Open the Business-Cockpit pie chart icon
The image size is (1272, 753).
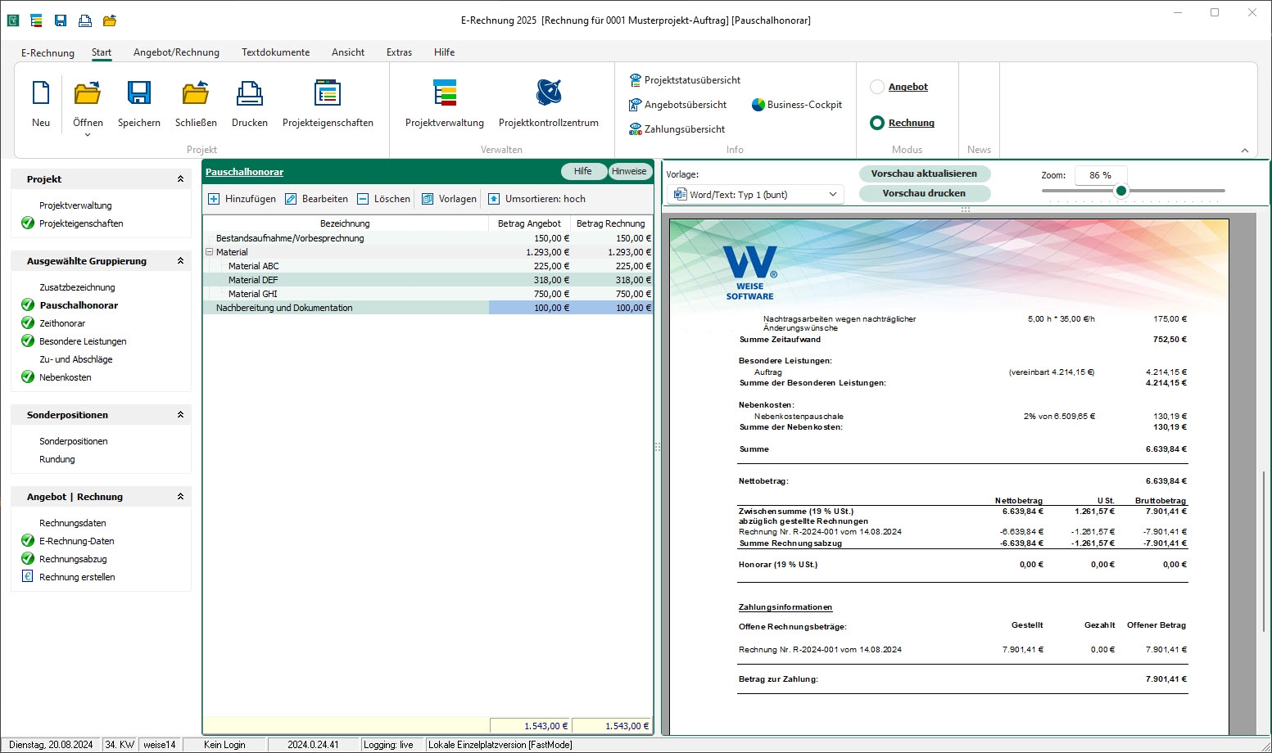(758, 105)
